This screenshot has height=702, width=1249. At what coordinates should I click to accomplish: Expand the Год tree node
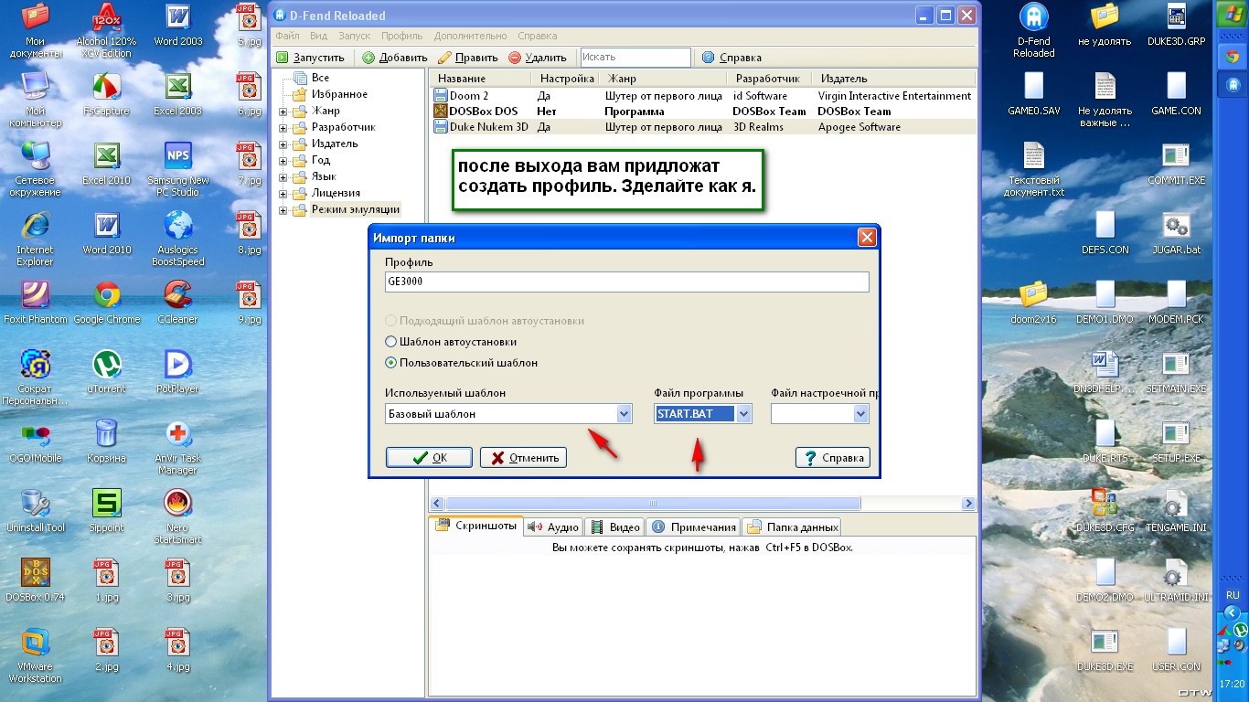pos(283,161)
